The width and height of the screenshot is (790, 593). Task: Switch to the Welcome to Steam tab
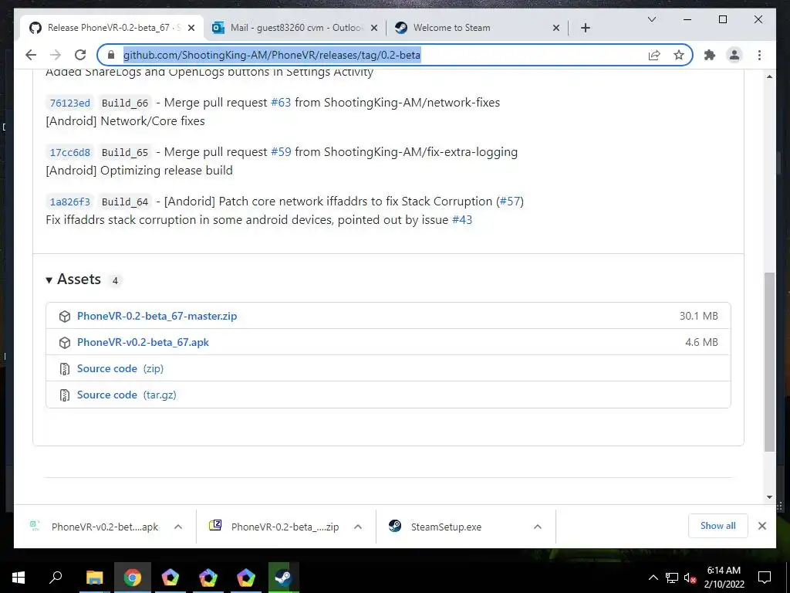pyautogui.click(x=476, y=28)
